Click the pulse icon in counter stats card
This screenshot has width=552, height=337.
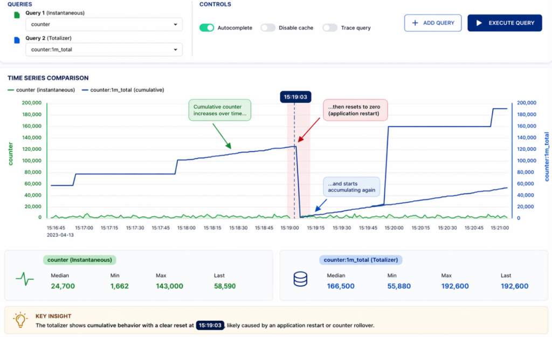(24, 279)
